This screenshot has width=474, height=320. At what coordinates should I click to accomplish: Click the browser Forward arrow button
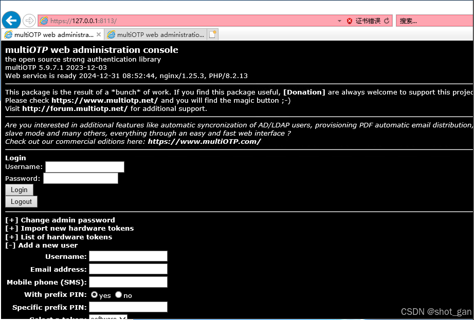click(29, 21)
